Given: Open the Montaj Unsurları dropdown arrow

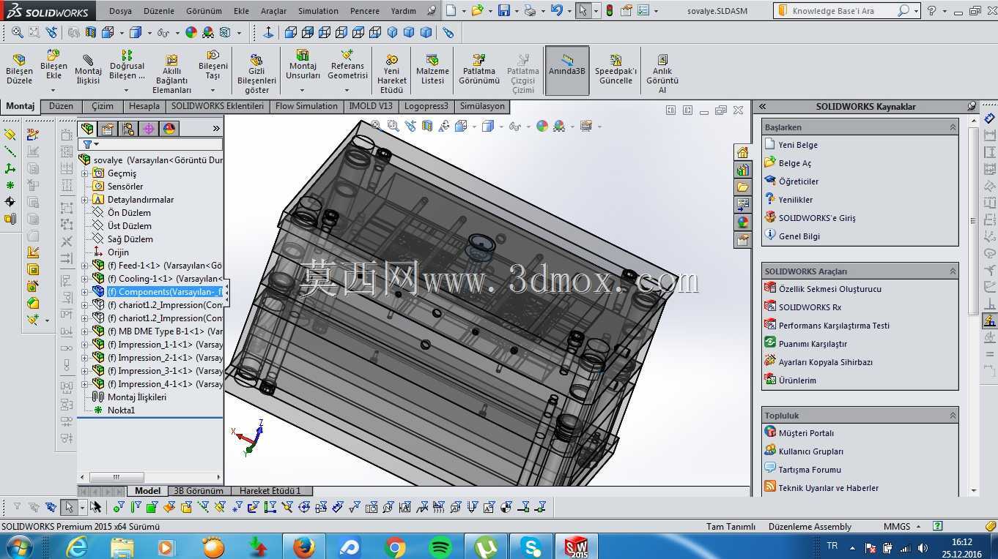Looking at the screenshot, I should pyautogui.click(x=303, y=91).
